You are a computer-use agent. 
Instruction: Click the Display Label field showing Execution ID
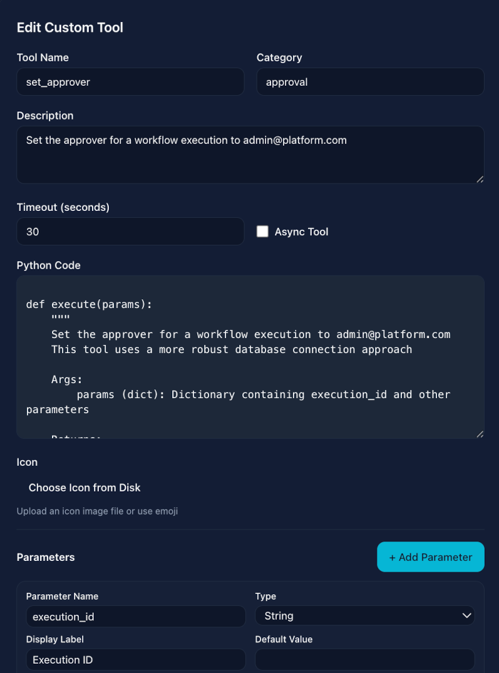(x=135, y=659)
